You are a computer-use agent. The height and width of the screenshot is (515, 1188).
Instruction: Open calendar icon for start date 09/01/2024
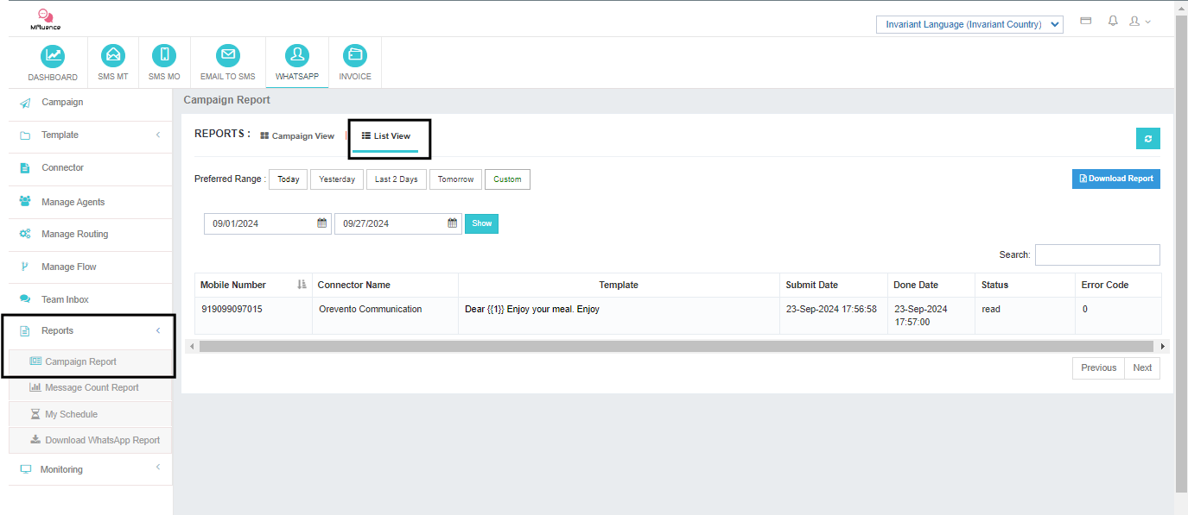[x=322, y=223]
